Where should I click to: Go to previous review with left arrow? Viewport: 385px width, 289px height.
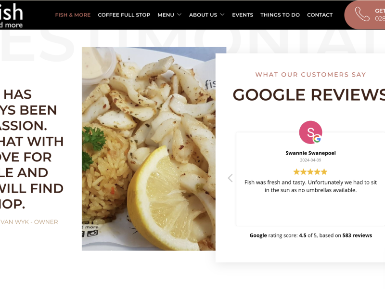coord(230,178)
